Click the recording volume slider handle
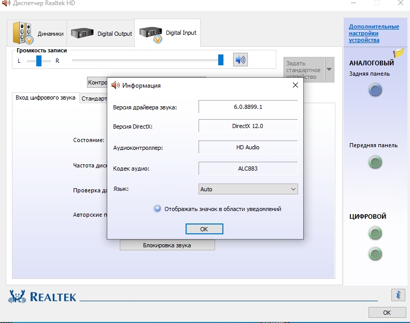410x323 pixels. pos(221,60)
